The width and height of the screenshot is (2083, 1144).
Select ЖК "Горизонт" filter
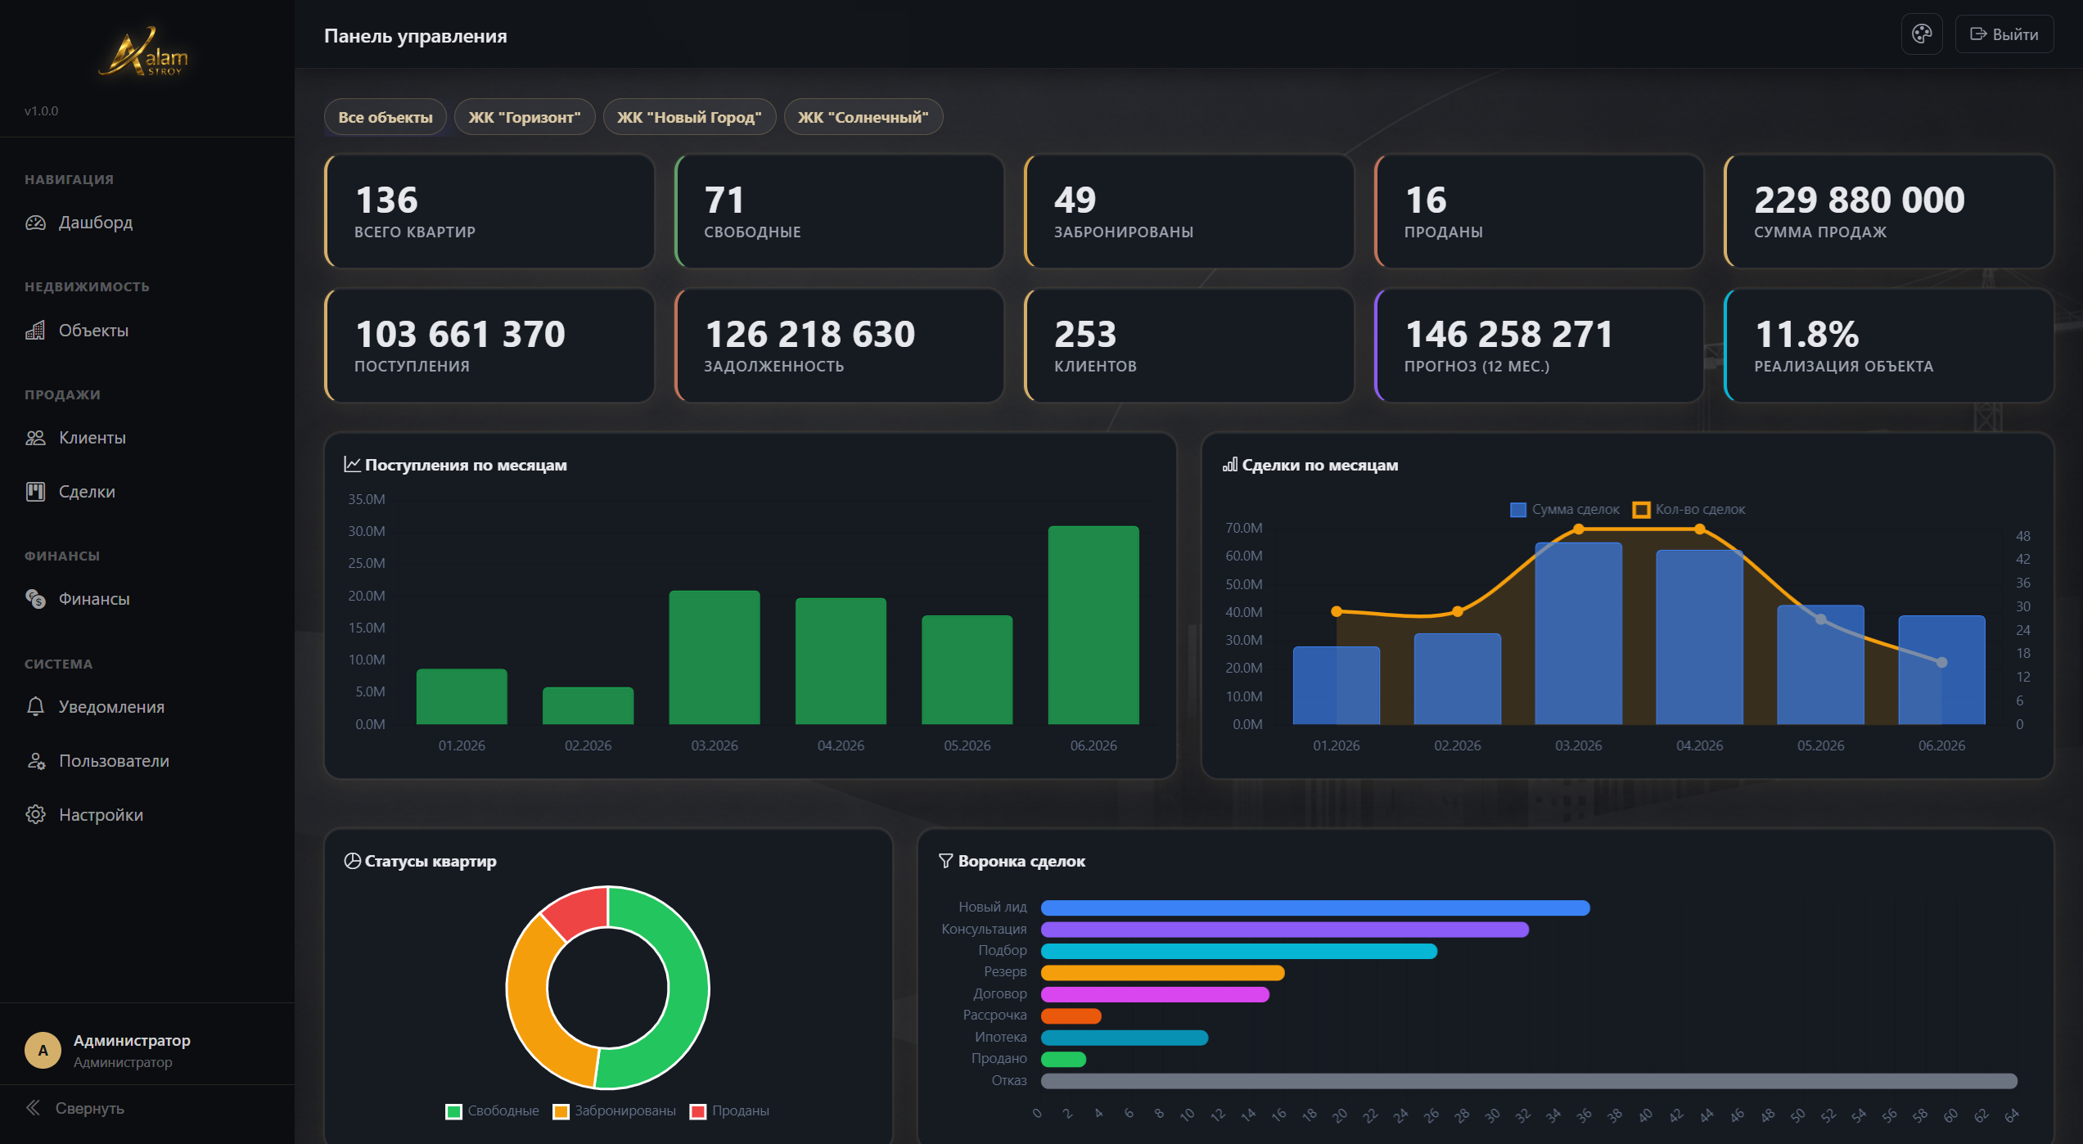click(x=525, y=117)
